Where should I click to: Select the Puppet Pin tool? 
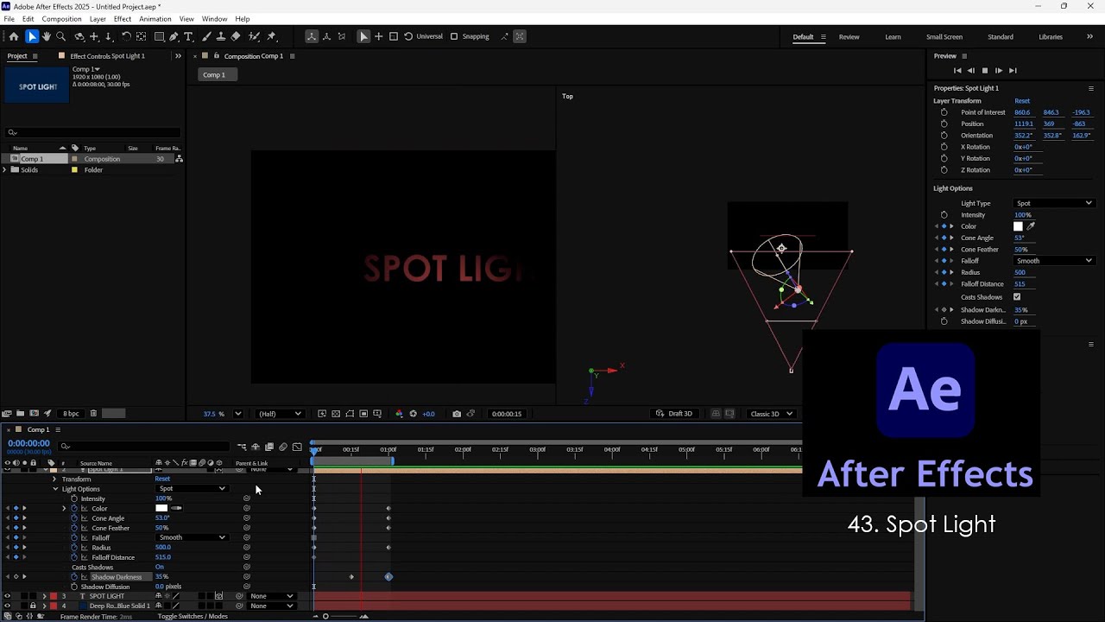tap(271, 36)
